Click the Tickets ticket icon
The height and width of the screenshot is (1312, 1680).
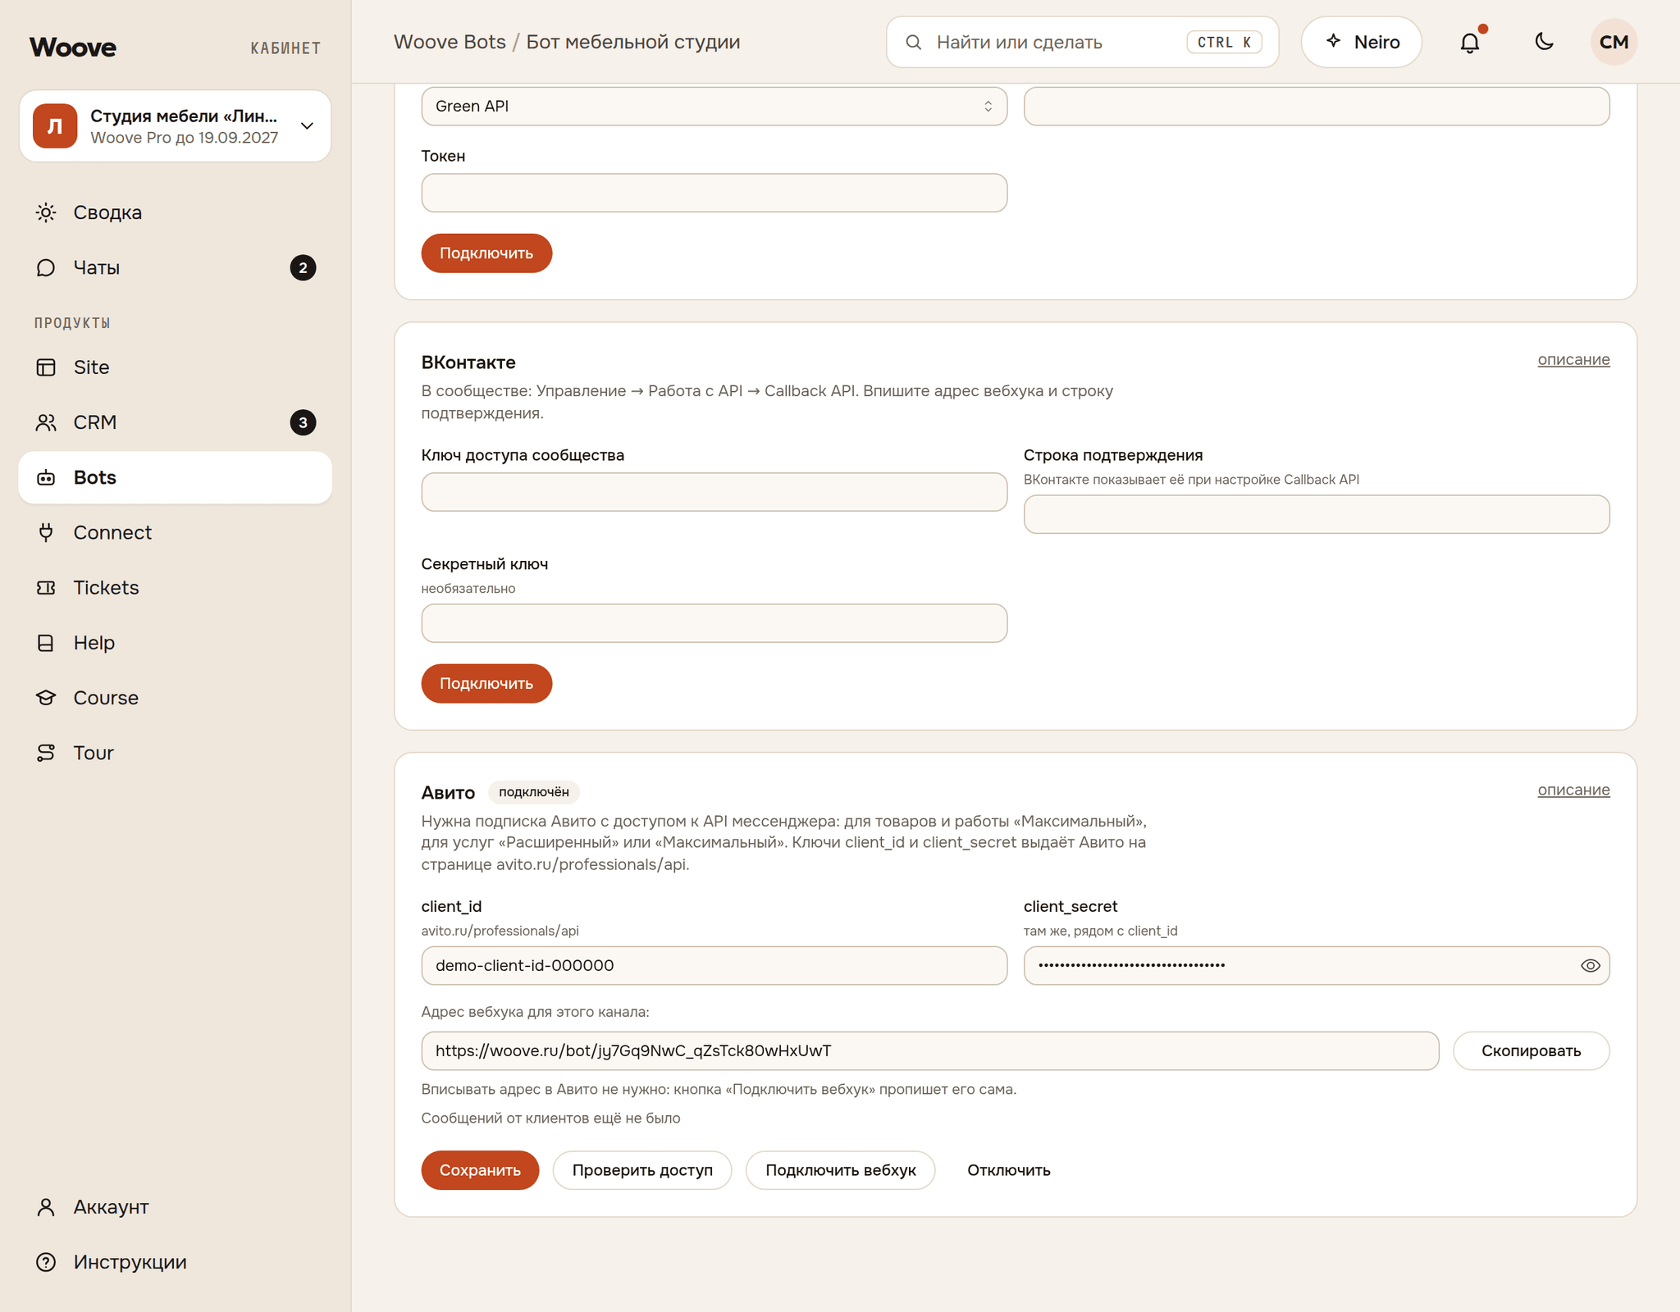(46, 587)
